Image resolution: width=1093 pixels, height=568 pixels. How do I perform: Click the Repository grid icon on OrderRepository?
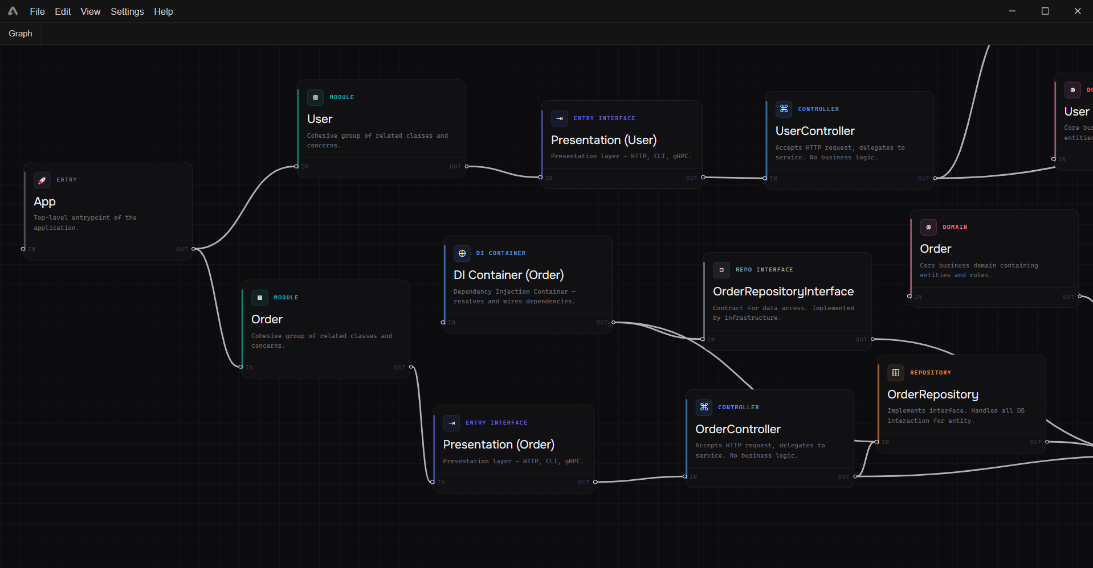(x=896, y=373)
